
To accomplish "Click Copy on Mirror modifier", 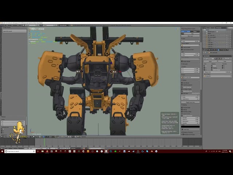I will click(225, 61).
